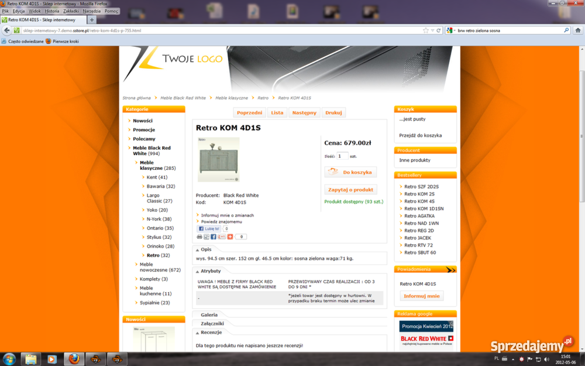Share the product via Facebook share icon
The width and height of the screenshot is (585, 366).
[x=214, y=237]
